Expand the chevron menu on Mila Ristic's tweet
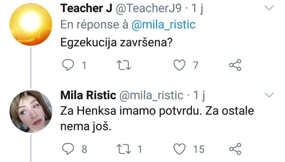Viewport: 285px width, 162px height. [x=269, y=95]
